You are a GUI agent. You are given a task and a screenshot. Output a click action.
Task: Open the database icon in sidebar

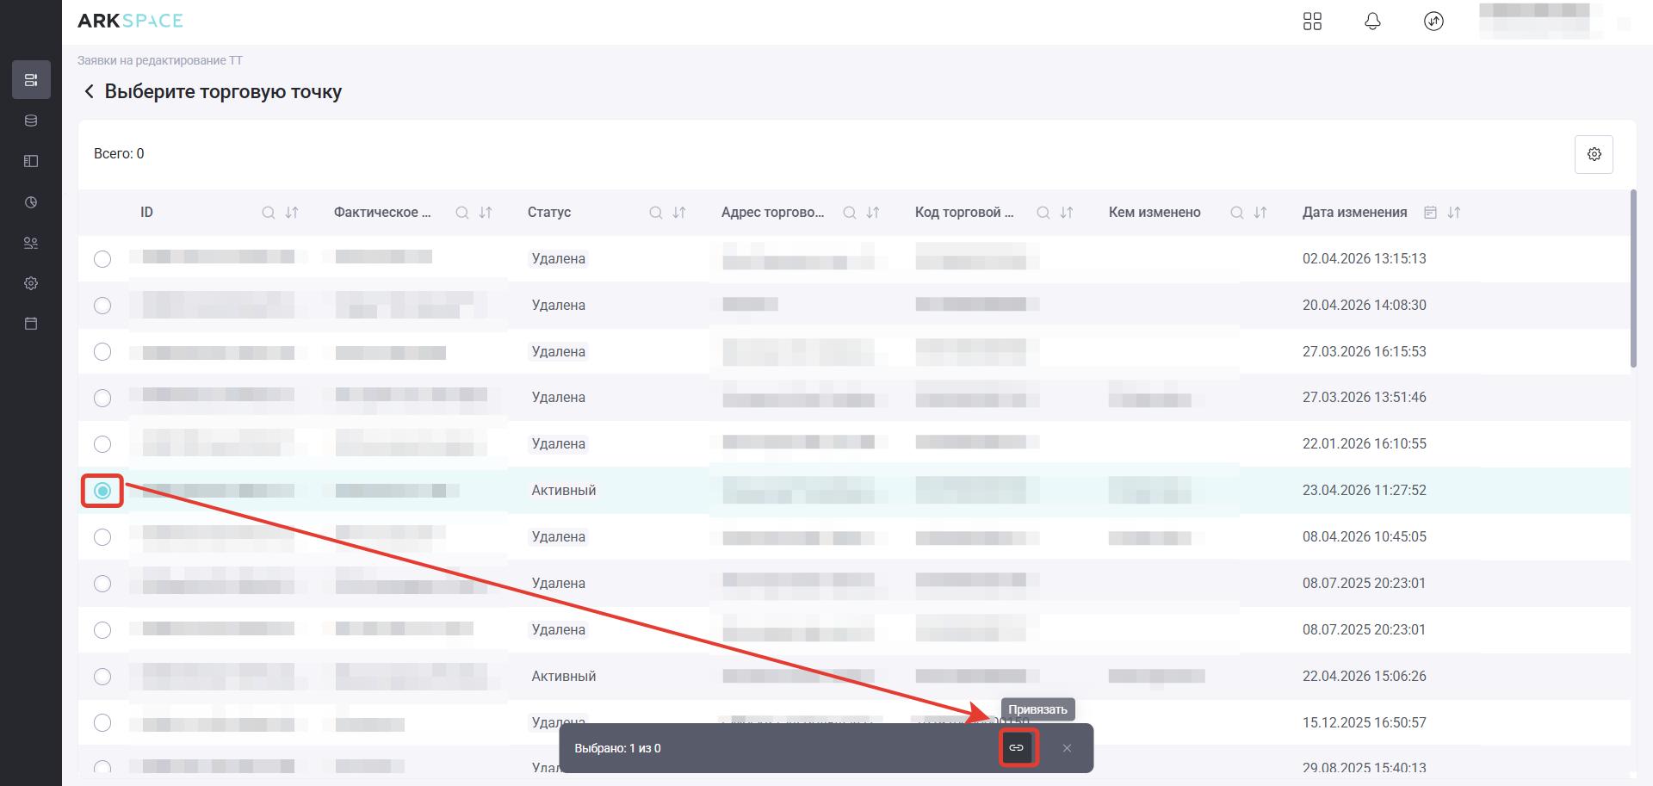point(31,121)
